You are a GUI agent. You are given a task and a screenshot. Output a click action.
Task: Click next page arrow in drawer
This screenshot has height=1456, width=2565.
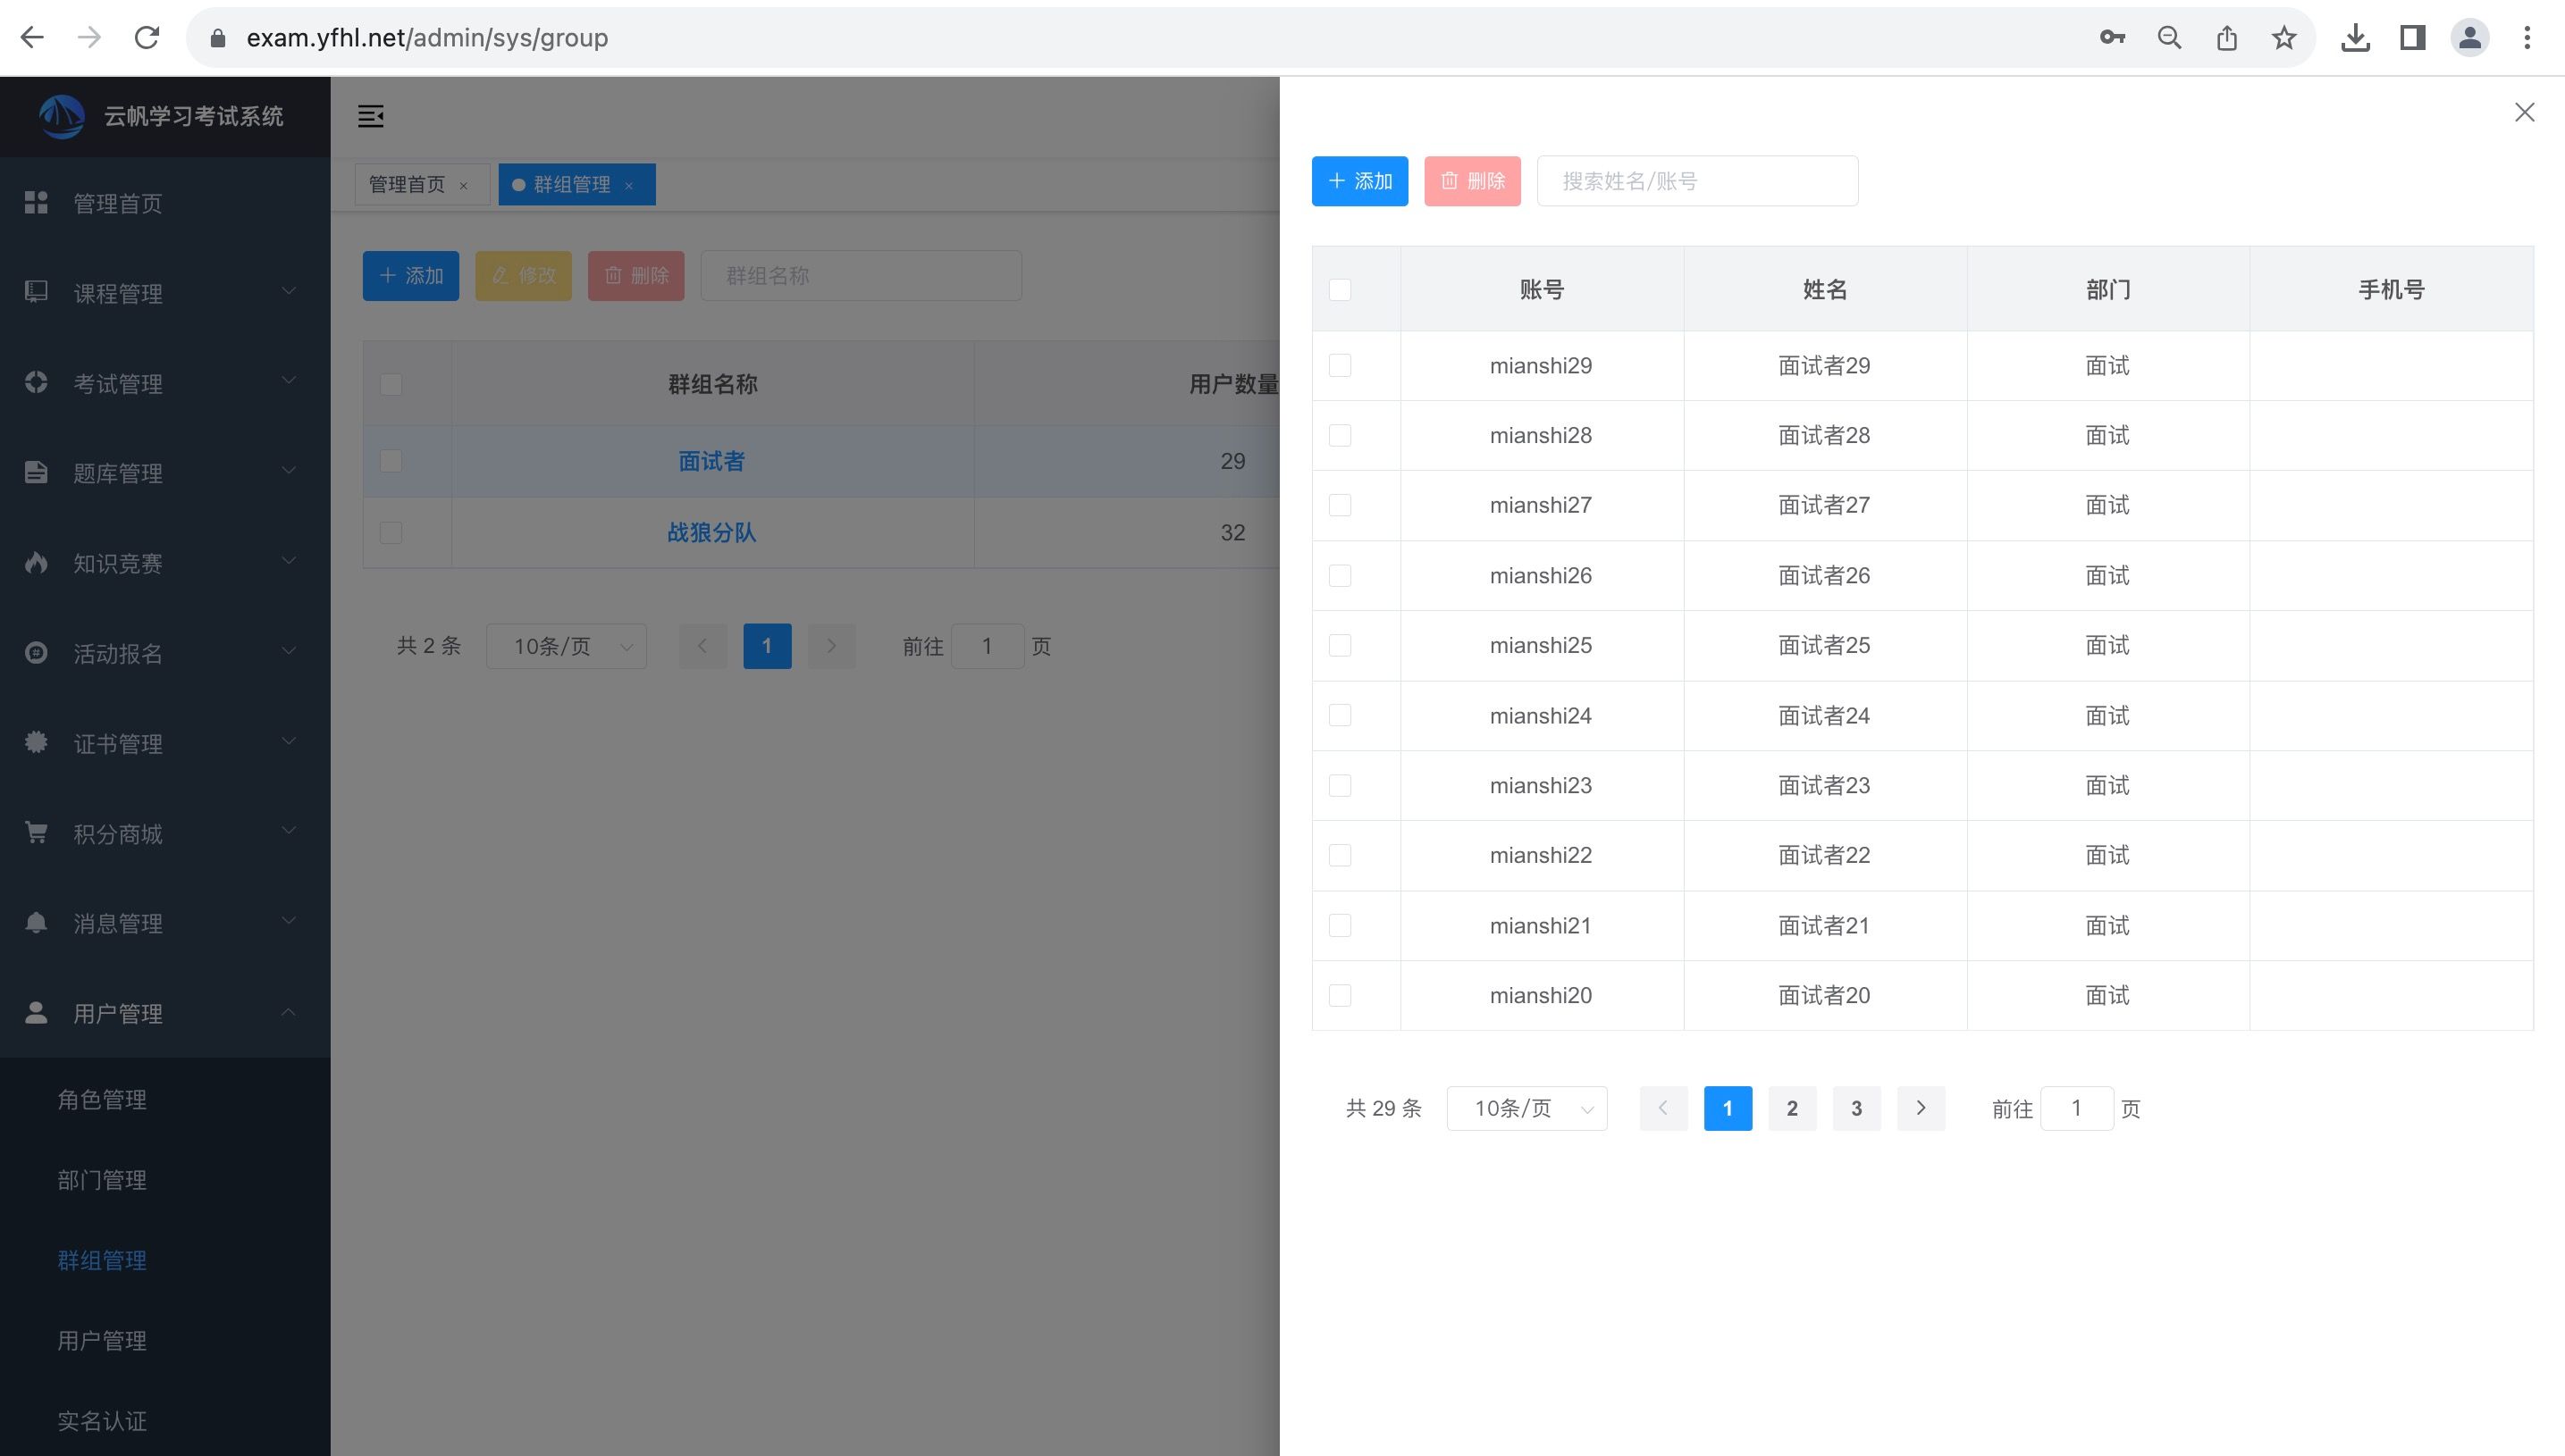(1920, 1108)
